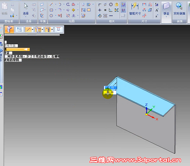This screenshot has width=190, height=166.
Task: Open the measurement point dropdown on command bar
Action: [42, 29]
